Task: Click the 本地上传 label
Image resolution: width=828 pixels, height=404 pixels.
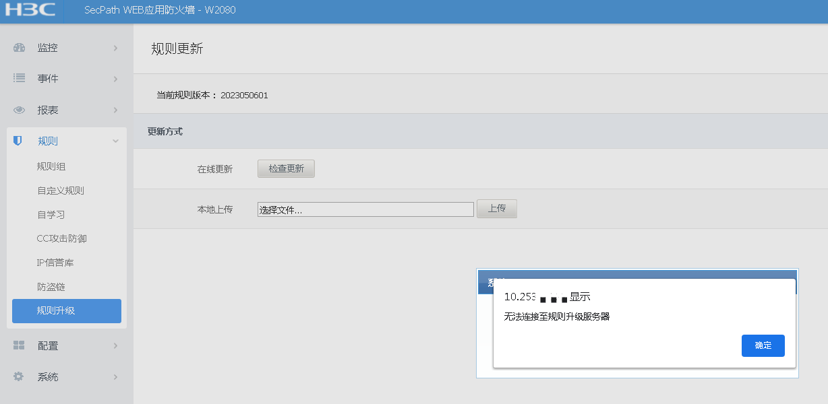Action: click(215, 209)
